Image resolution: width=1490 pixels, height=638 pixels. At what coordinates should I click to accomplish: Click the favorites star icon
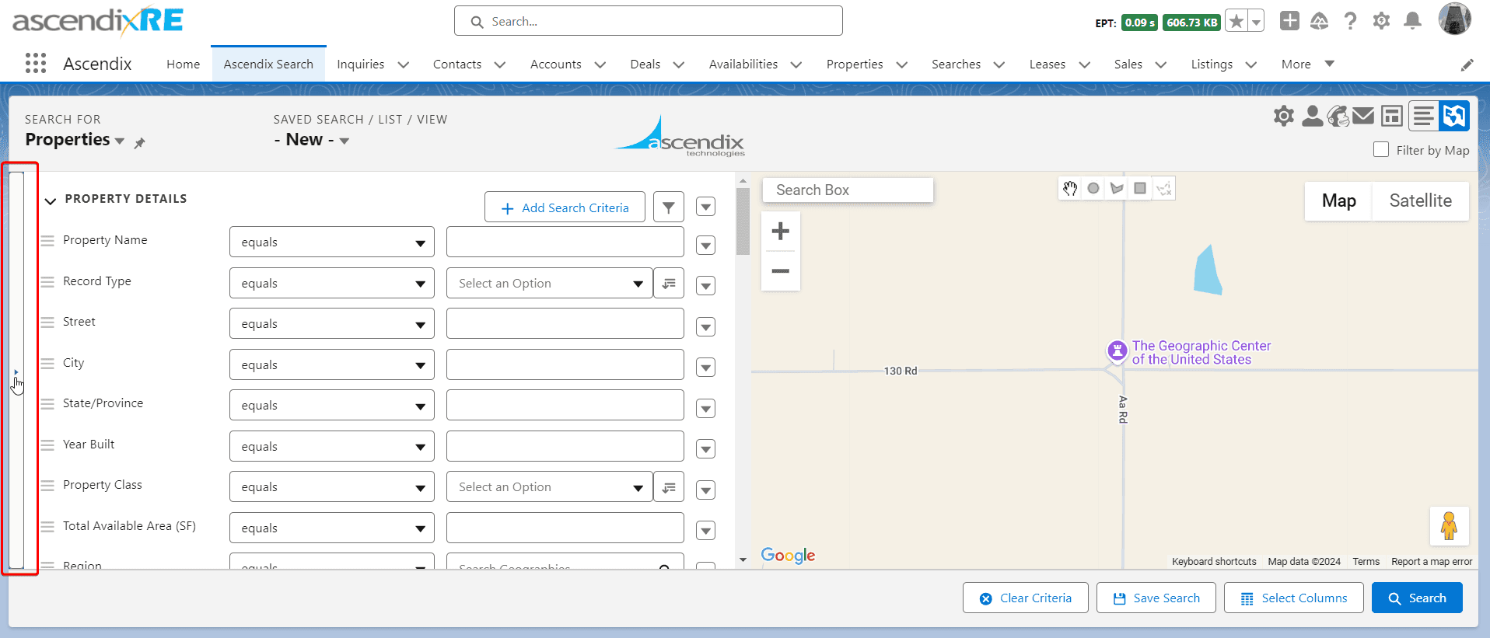1236,22
